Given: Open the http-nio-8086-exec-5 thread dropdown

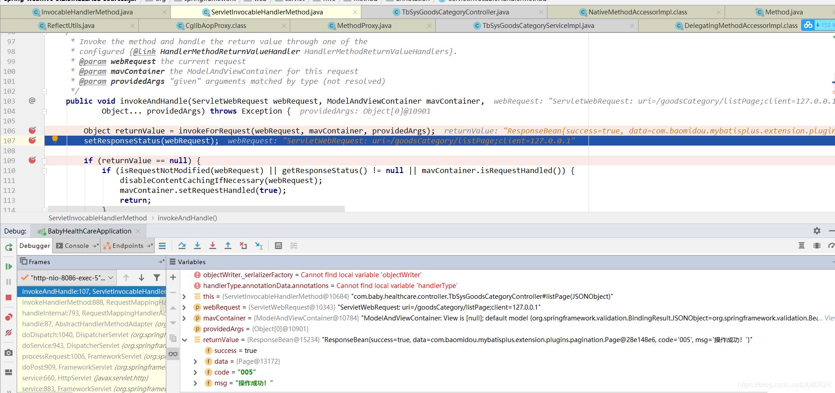Looking at the screenshot, I should pyautogui.click(x=68, y=278).
